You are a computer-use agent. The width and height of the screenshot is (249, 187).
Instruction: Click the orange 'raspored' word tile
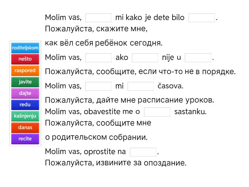point(25,70)
